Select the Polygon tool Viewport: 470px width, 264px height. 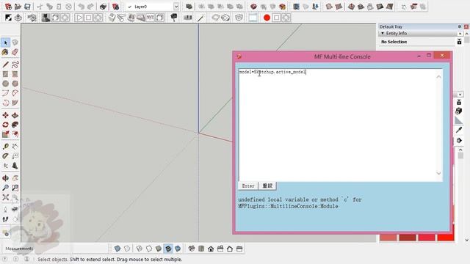click(15, 84)
